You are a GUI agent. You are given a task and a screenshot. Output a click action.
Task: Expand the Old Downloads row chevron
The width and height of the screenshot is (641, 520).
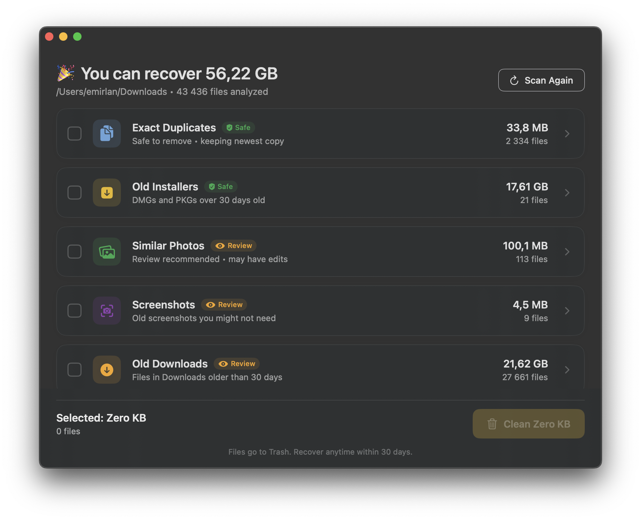point(567,370)
